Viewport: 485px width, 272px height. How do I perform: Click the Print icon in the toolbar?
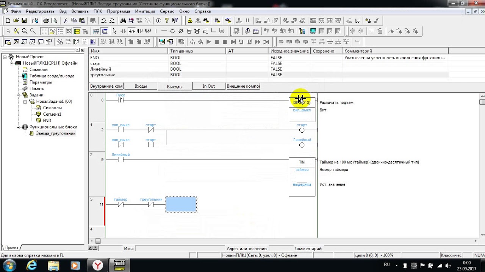(46, 20)
